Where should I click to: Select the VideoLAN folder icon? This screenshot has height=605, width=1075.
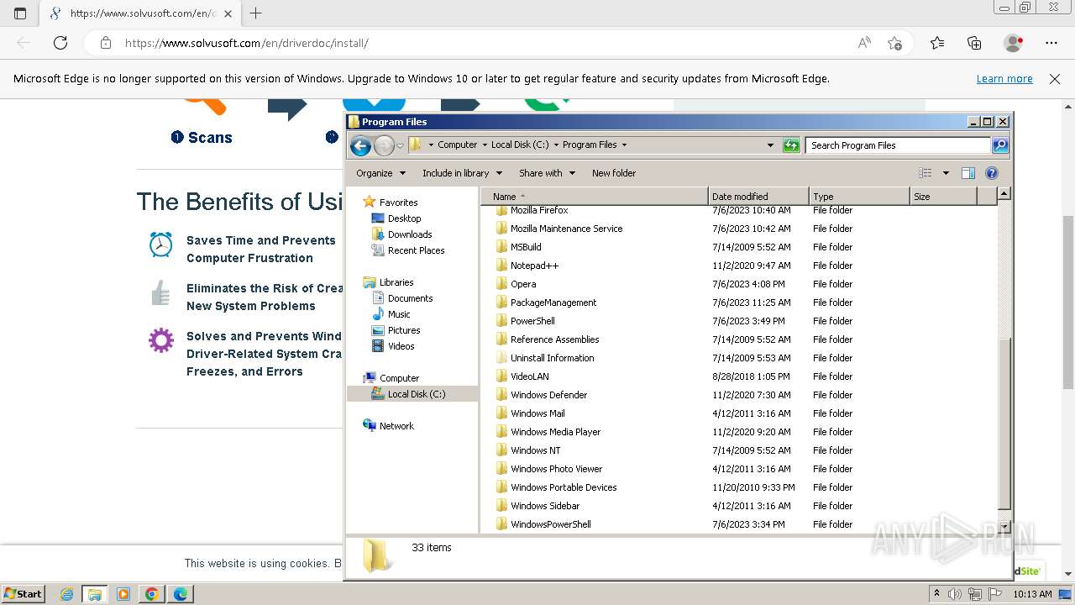pyautogui.click(x=501, y=376)
